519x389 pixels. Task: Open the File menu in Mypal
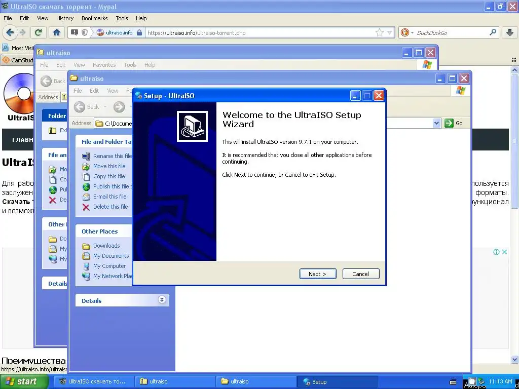pyautogui.click(x=8, y=18)
